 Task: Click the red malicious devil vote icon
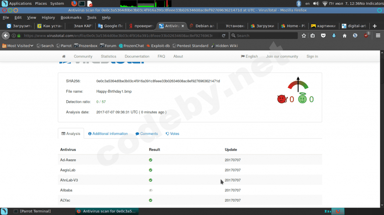[x=282, y=99]
